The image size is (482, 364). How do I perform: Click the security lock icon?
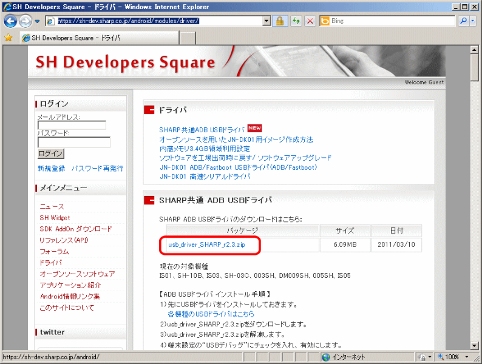[x=280, y=21]
